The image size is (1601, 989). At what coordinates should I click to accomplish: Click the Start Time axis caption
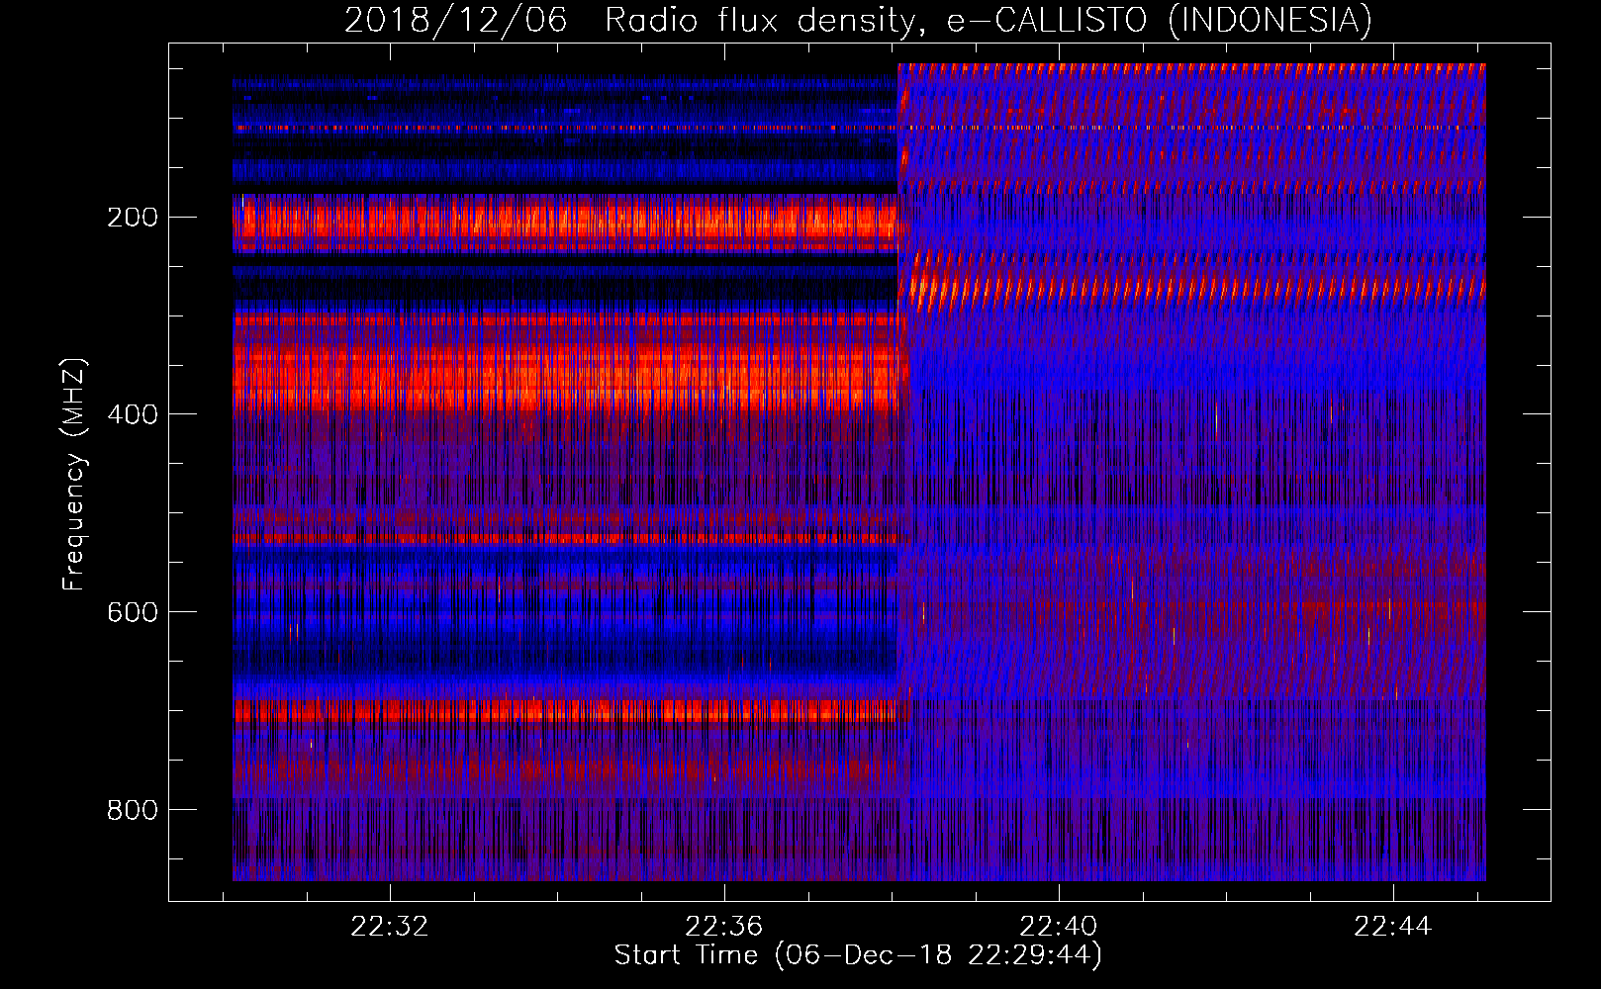858,955
